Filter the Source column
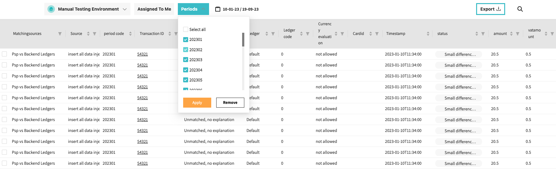This screenshot has height=170, width=556. (x=95, y=34)
